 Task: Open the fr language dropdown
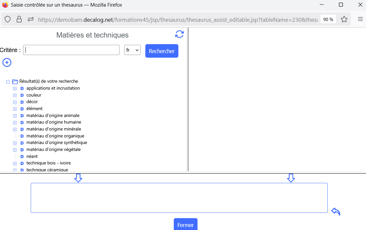pyautogui.click(x=132, y=50)
